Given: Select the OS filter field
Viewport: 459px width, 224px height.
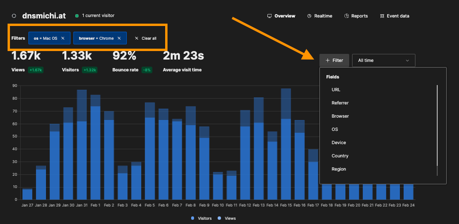Looking at the screenshot, I should pyautogui.click(x=335, y=129).
